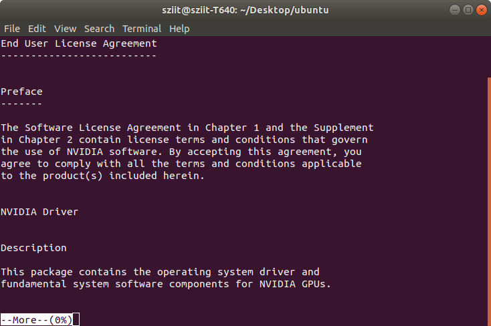Click the line starting 'agree to comply'
491x326 pixels.
pyautogui.click(x=181, y=164)
